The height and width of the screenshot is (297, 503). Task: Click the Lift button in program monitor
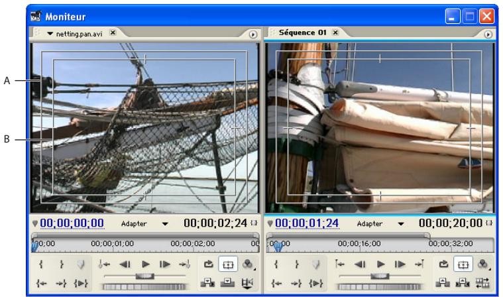443,282
